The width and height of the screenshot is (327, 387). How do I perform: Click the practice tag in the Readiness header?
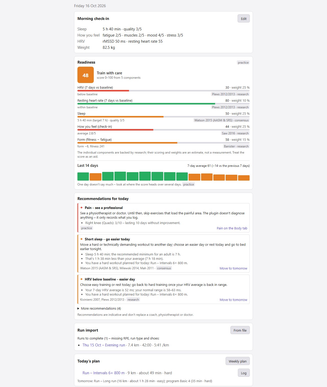pyautogui.click(x=243, y=63)
